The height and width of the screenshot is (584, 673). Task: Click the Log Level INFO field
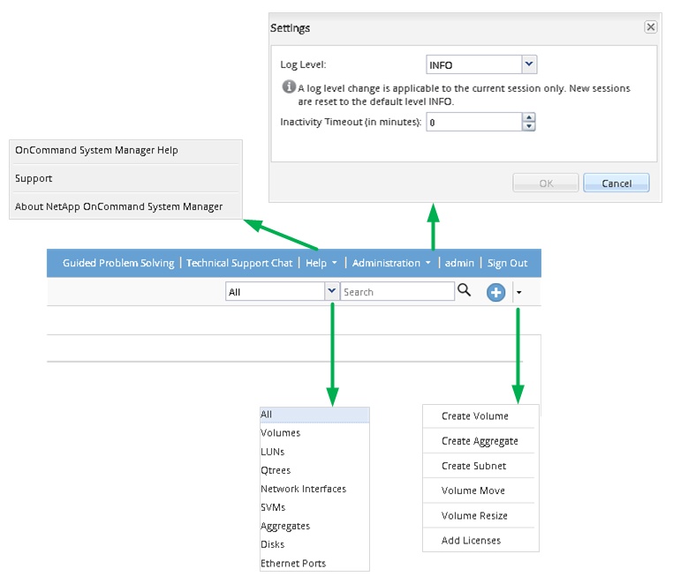[x=474, y=64]
